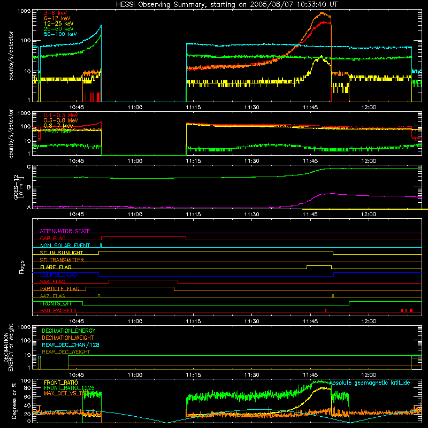428x428 pixels.
Task: Click the red '0.1-0.3 MeV' legend label
Action: (x=61, y=115)
